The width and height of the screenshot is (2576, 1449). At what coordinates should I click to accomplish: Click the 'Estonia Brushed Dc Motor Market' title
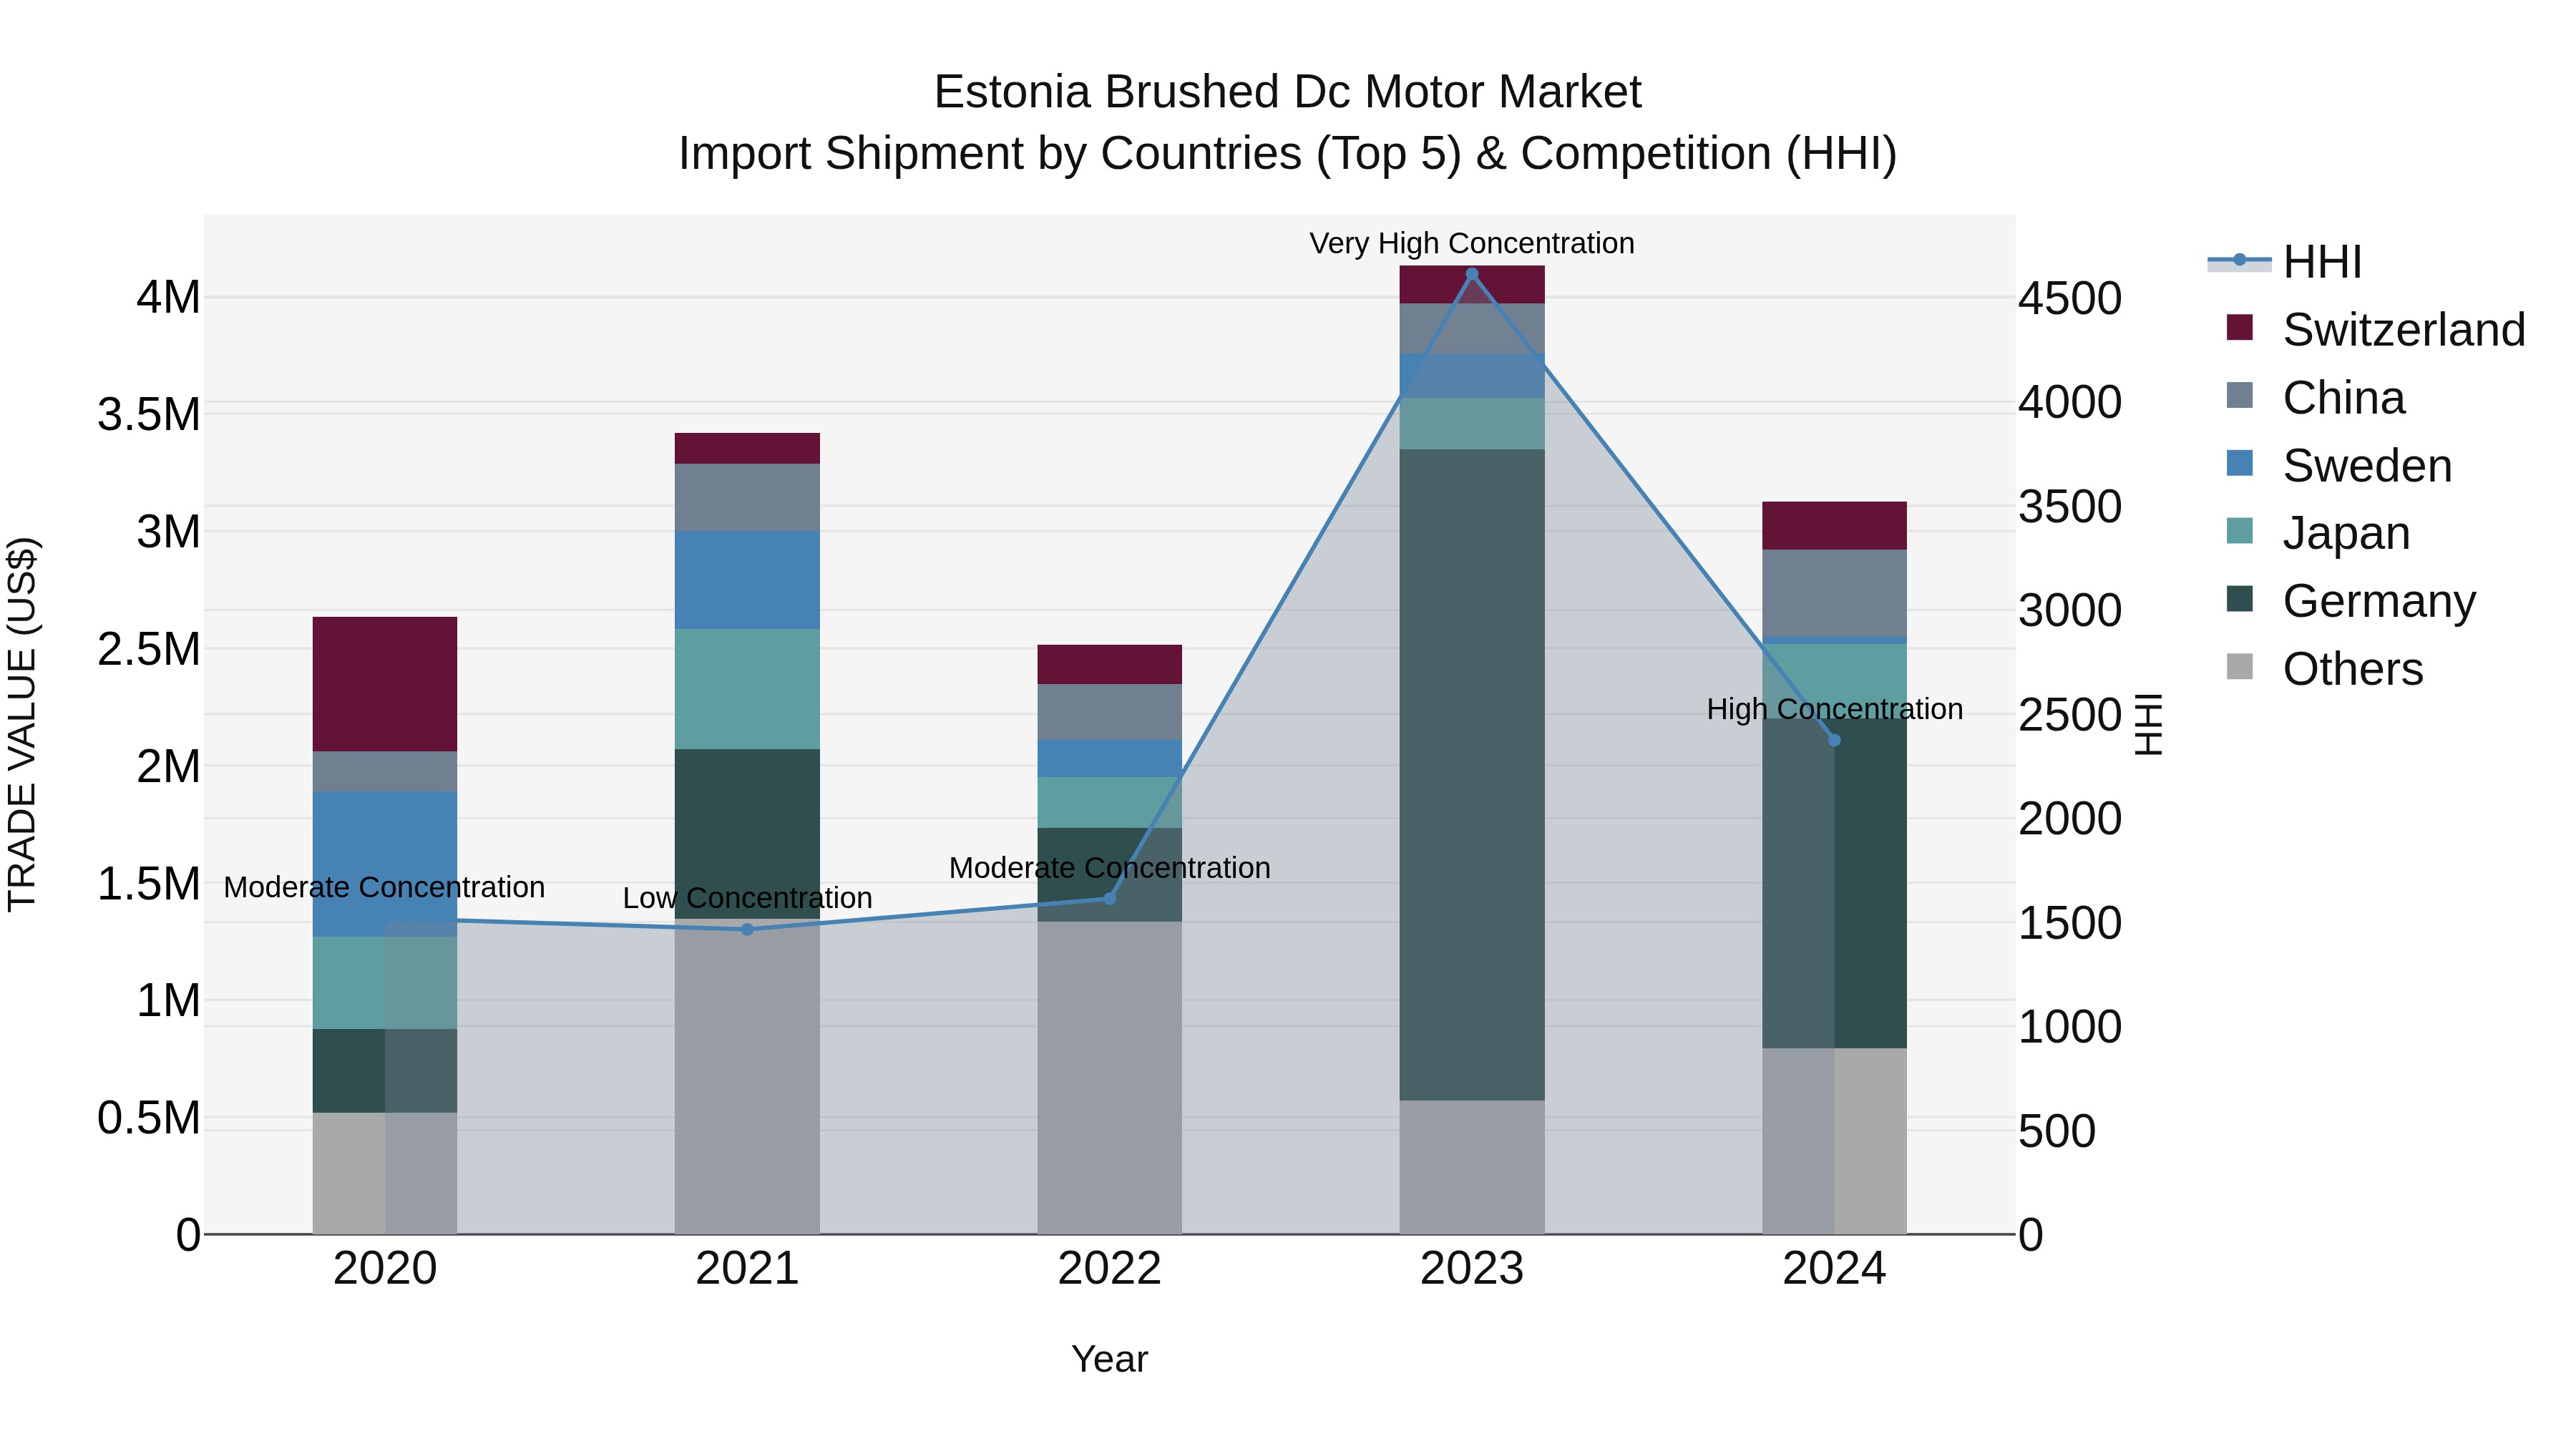click(1288, 92)
